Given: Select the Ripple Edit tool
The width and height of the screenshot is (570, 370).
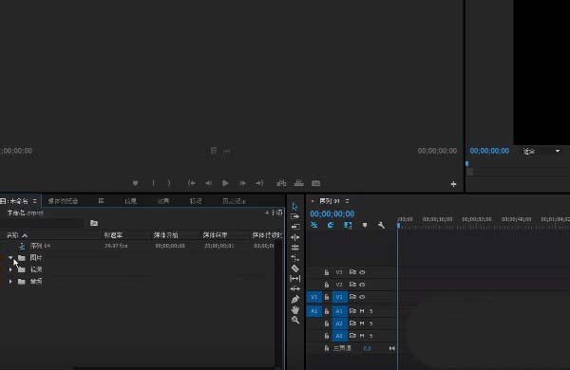Looking at the screenshot, I should tap(294, 237).
